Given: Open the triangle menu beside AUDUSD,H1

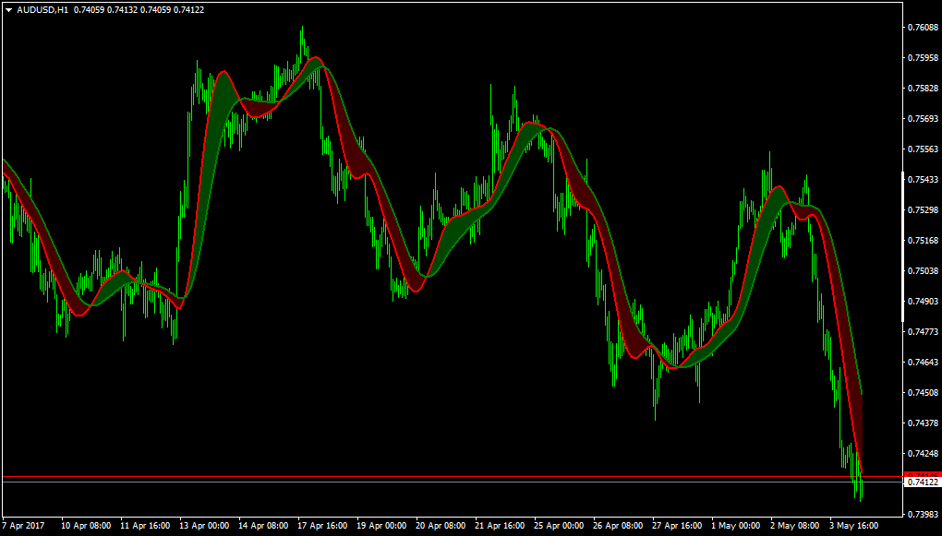Looking at the screenshot, I should (x=9, y=10).
